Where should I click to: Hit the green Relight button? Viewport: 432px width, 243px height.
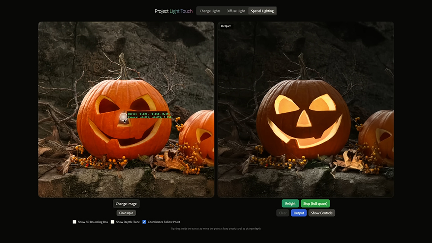290,203
